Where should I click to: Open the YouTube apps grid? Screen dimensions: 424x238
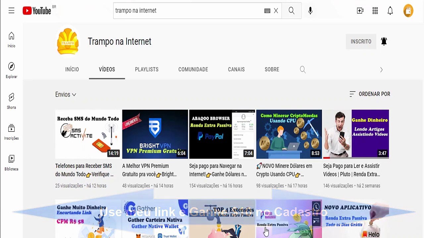[x=375, y=11]
